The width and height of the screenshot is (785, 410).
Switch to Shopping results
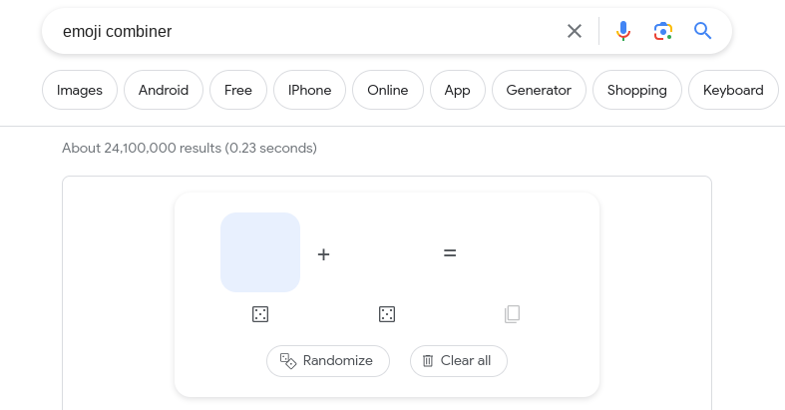(x=637, y=90)
